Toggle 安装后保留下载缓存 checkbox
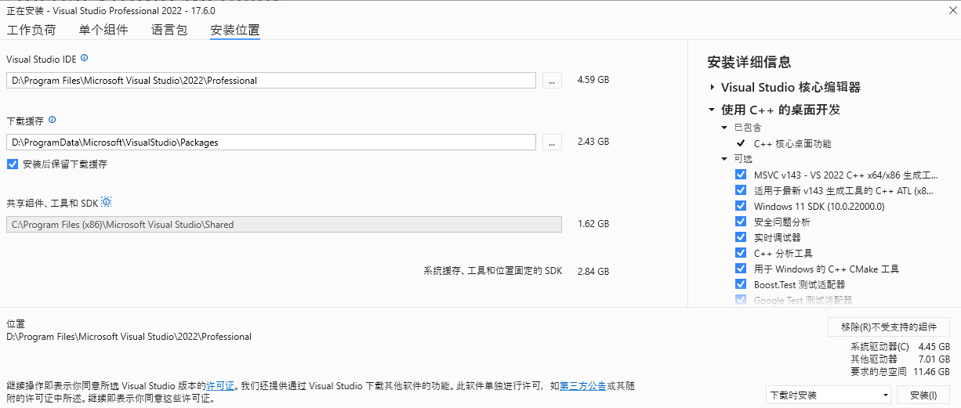The image size is (961, 408). [12, 164]
